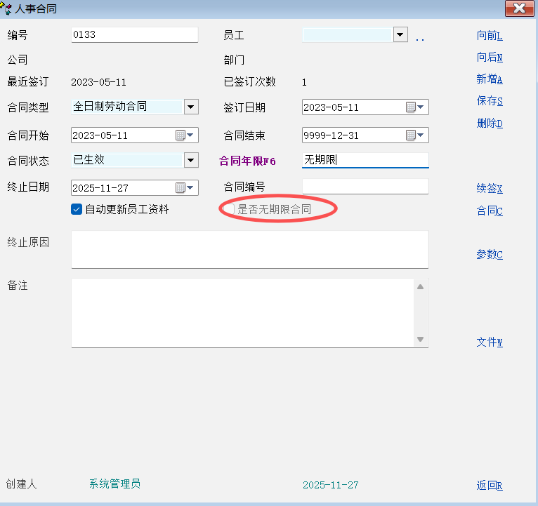The image size is (538, 506).
Task: Uncheck 自动更新员工资料 checkbox
Action: (77, 209)
